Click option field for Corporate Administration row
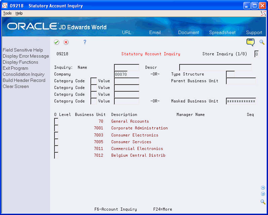The image size is (268, 215). click(56, 128)
